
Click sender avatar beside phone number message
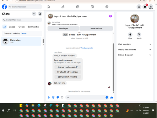pyautogui.click(x=50, y=84)
